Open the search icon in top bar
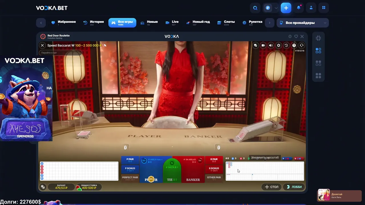Viewport: 365px width, 205px height. (255, 8)
